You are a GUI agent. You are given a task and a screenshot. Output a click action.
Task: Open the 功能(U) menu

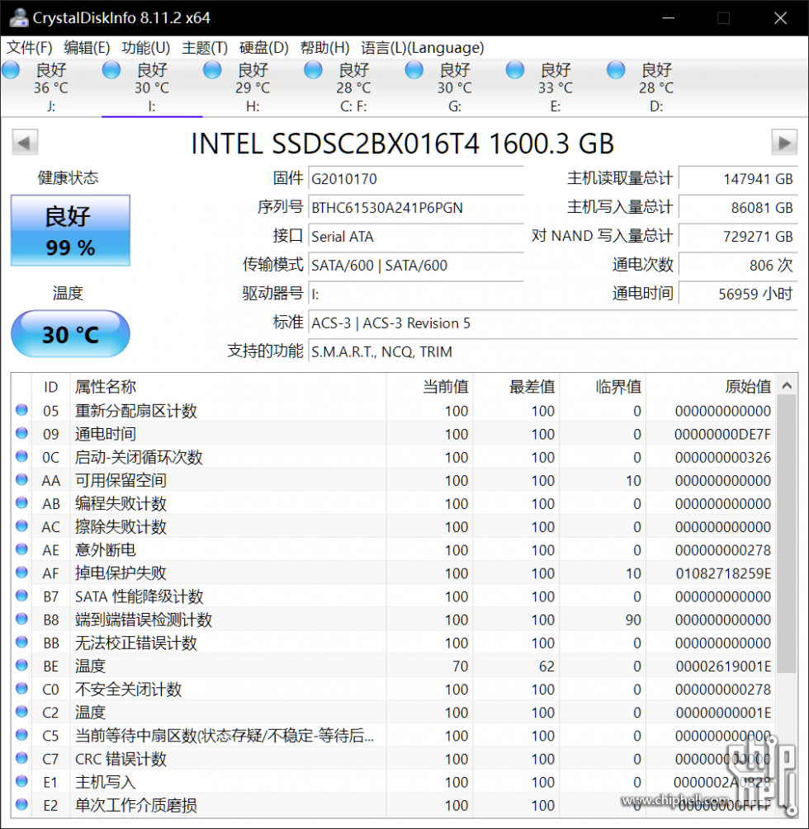click(146, 48)
